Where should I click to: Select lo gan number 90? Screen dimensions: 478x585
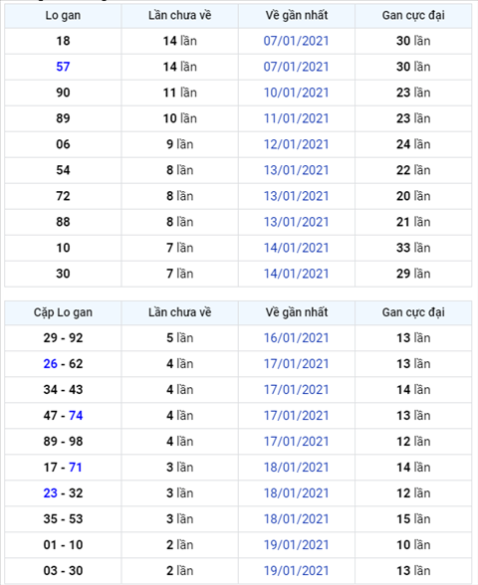pos(63,93)
